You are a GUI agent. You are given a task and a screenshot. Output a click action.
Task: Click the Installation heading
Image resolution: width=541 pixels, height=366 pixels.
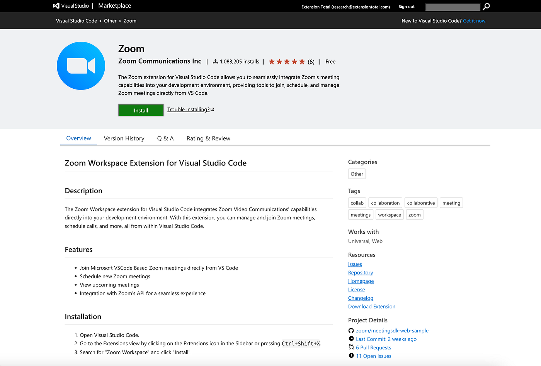(83, 317)
